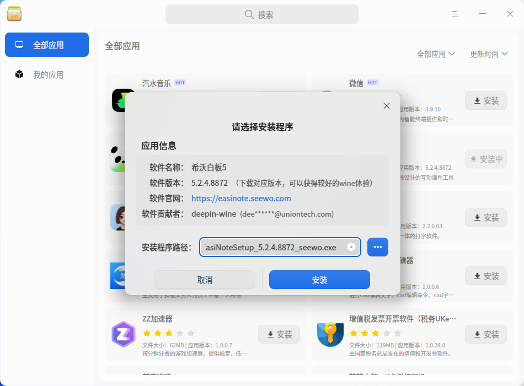Viewport: 524px width, 386px height.
Task: Click the installer path input field
Action: click(x=280, y=247)
